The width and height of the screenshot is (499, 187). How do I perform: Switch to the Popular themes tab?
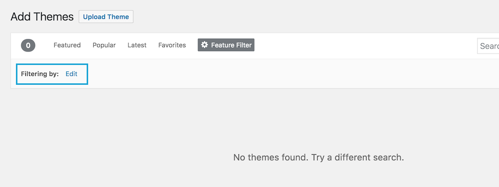[104, 45]
